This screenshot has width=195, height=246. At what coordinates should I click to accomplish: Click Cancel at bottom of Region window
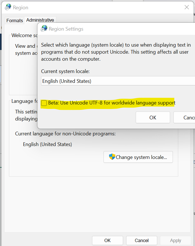coord(142,240)
